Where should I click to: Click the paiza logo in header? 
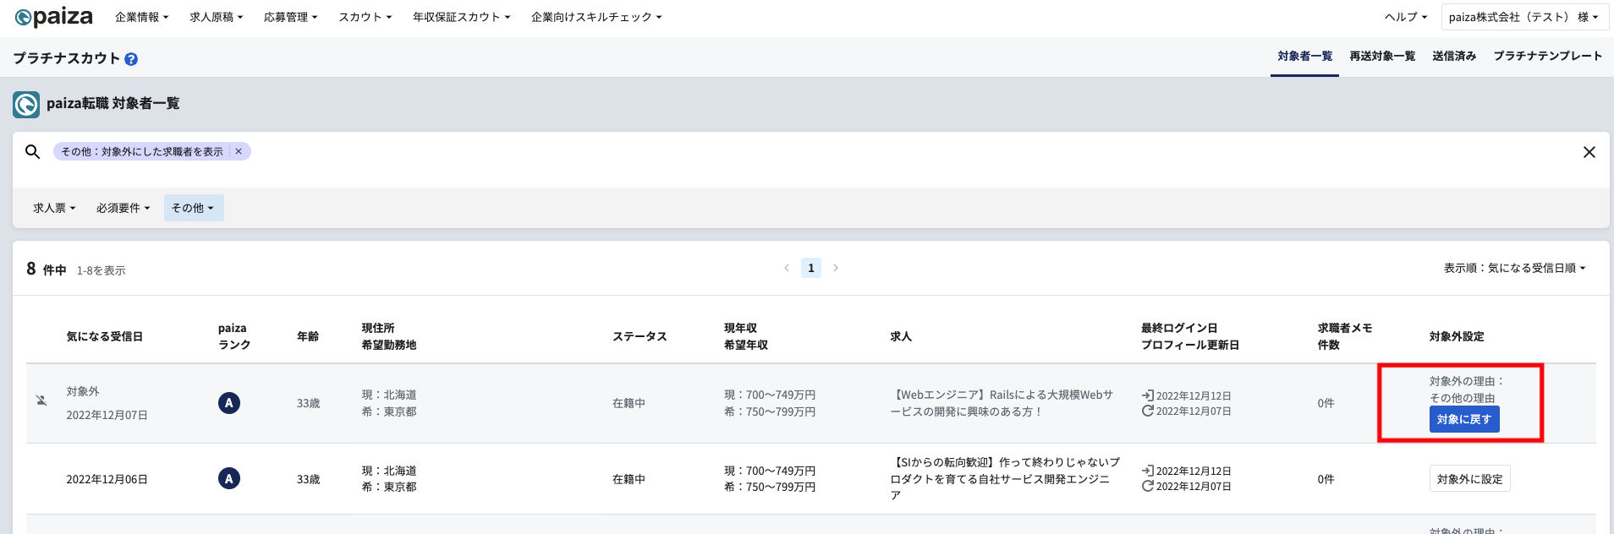54,17
